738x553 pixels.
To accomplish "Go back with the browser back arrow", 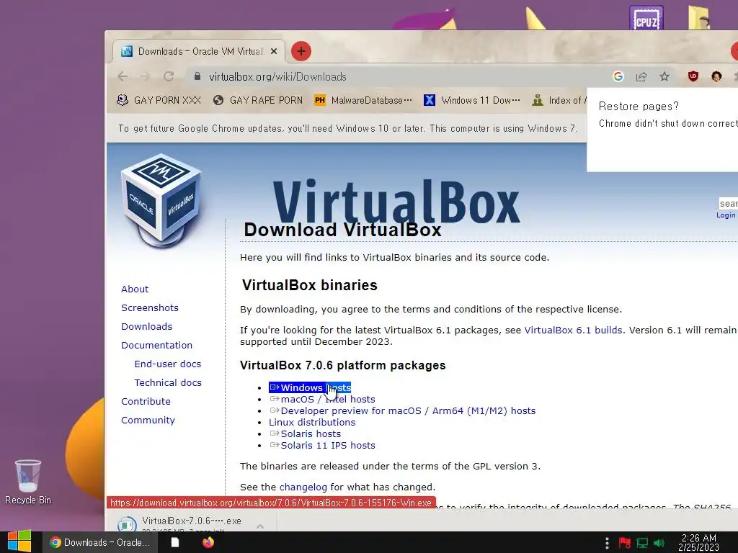I will click(123, 76).
